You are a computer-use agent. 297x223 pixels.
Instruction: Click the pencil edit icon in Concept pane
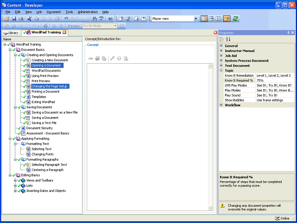coord(112,59)
